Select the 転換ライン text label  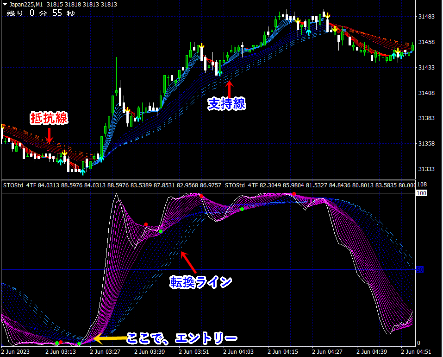coord(200,281)
